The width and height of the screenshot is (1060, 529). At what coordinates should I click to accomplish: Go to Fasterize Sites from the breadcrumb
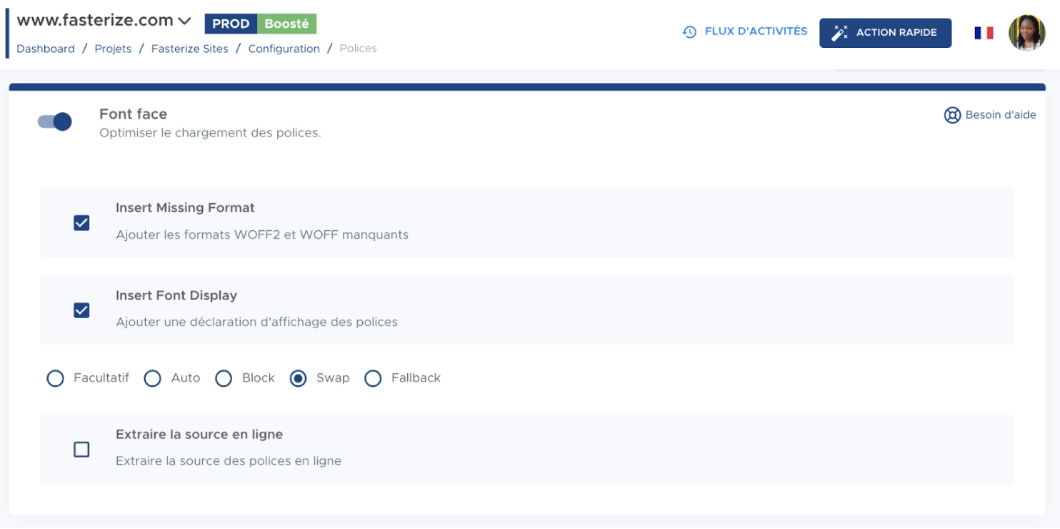189,49
